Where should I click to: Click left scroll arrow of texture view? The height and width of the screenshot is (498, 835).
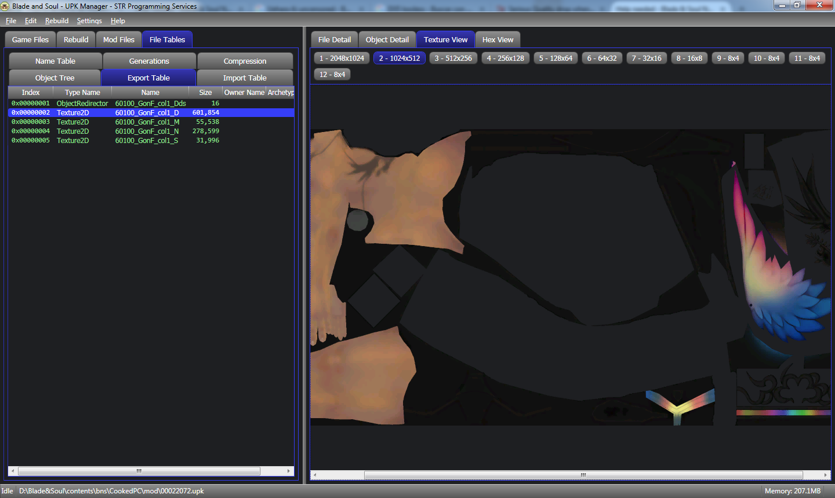coord(315,475)
